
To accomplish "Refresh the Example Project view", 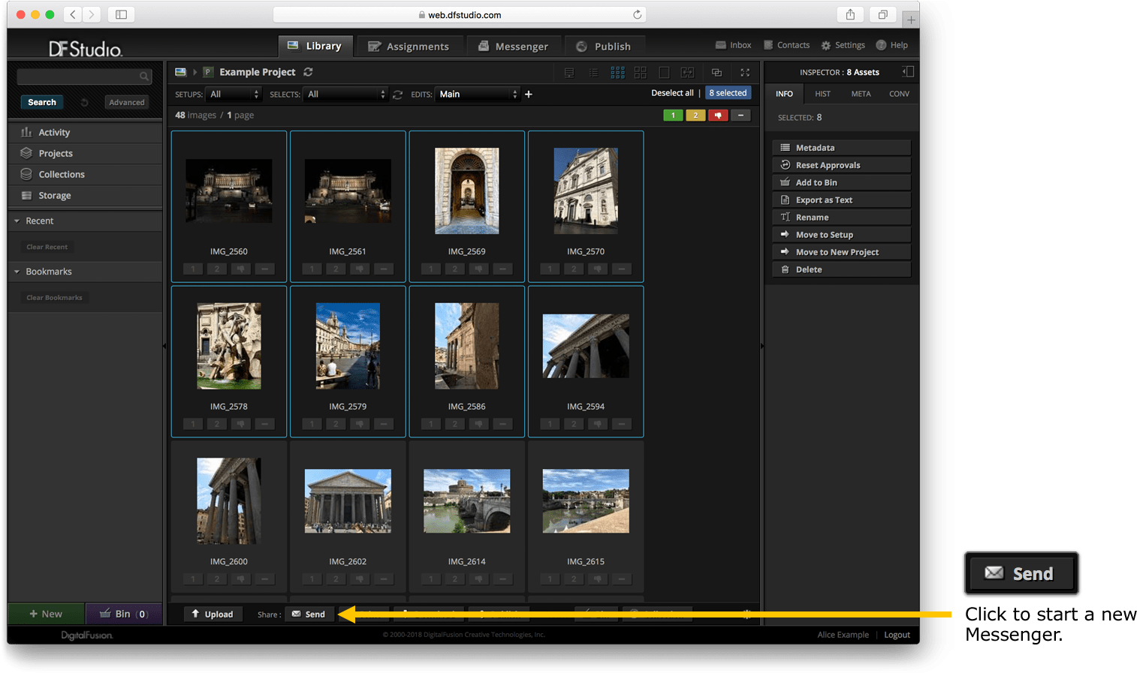I will [x=308, y=72].
